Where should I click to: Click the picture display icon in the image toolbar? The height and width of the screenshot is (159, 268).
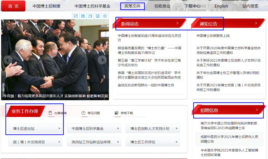[97, 16]
